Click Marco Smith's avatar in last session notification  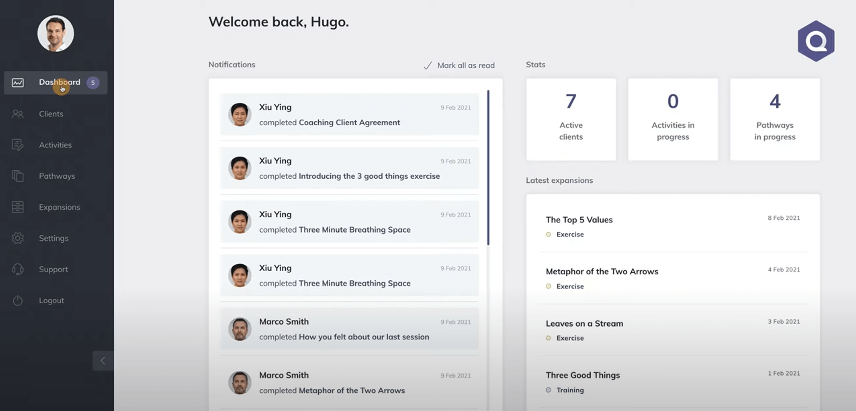(x=240, y=329)
